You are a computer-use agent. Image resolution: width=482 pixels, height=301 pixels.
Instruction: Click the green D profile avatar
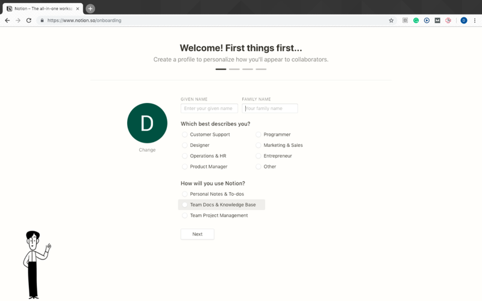[x=147, y=123]
